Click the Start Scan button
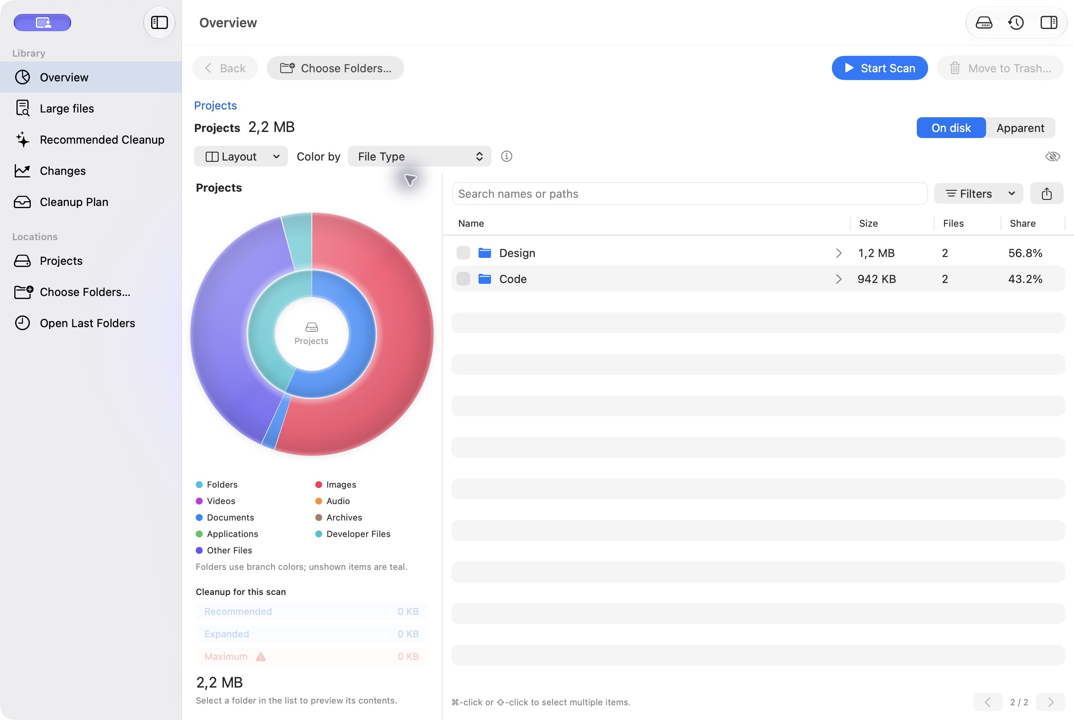 pos(879,68)
